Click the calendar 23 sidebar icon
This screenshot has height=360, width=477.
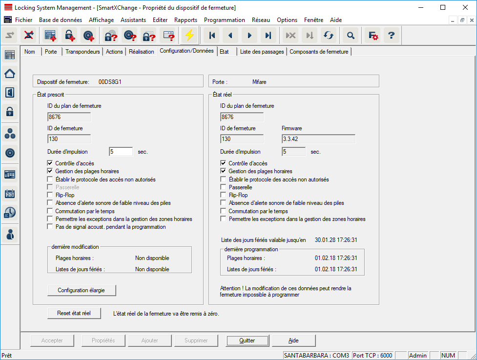point(10,193)
